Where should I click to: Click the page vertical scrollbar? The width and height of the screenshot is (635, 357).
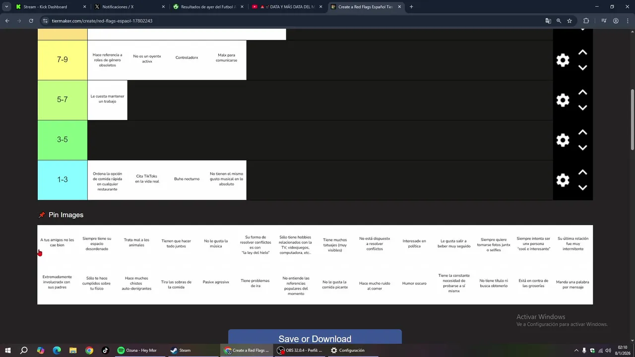[632, 119]
